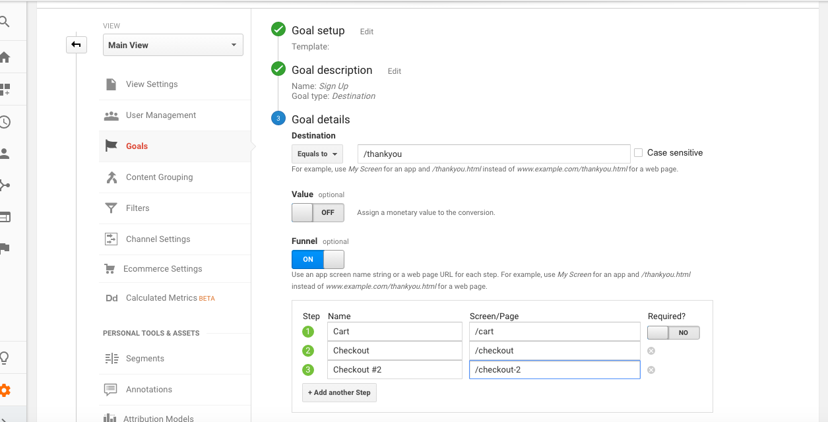Click the Screen/Page field containing /checkout-2
The image size is (828, 422).
pyautogui.click(x=555, y=370)
